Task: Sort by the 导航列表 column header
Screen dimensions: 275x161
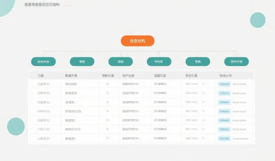Action: tap(108, 75)
